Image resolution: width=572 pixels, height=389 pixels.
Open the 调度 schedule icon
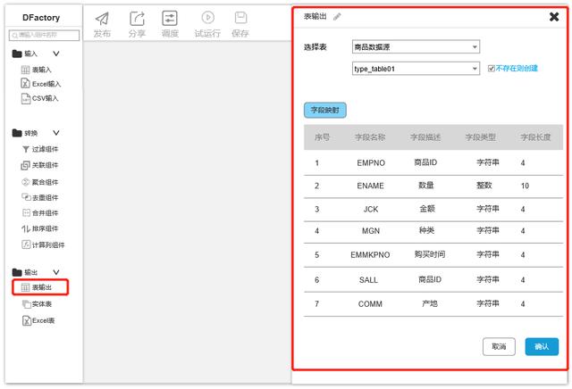pos(170,18)
